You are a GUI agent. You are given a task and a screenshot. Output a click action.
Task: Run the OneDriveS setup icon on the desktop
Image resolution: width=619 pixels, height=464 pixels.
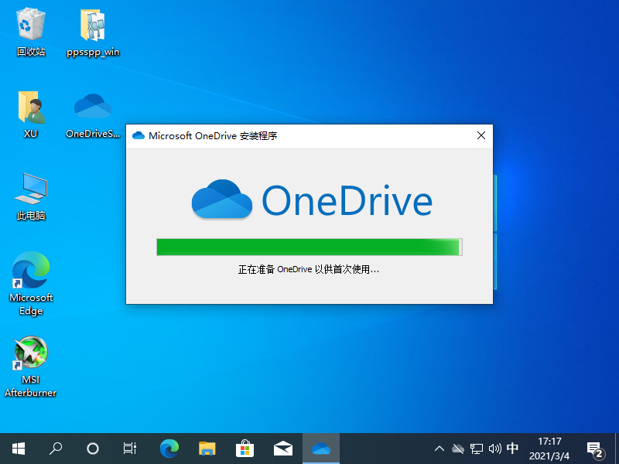tap(93, 107)
